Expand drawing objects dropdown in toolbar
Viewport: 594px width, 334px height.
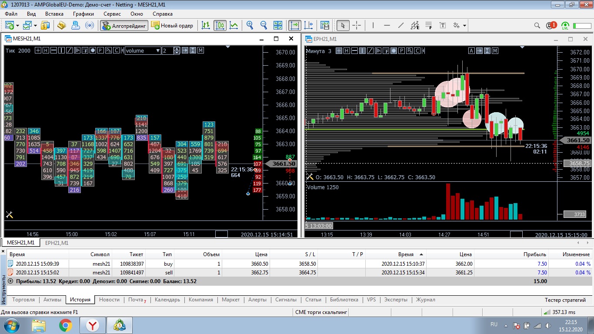tap(464, 25)
